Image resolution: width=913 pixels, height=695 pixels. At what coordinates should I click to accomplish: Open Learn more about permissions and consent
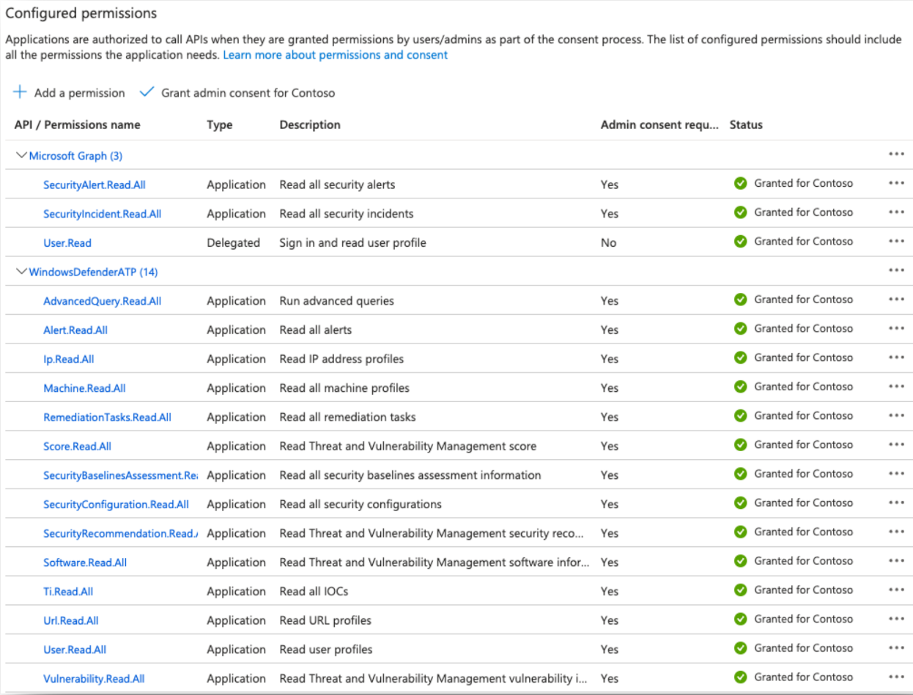335,55
